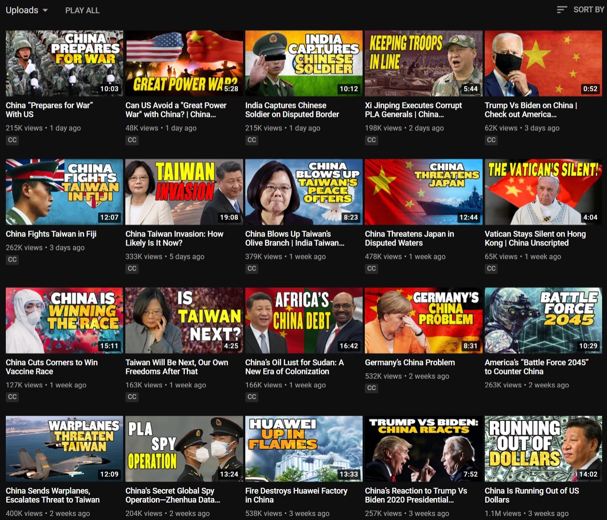Click CC badge under Taiwan Will Be Next video

[132, 397]
